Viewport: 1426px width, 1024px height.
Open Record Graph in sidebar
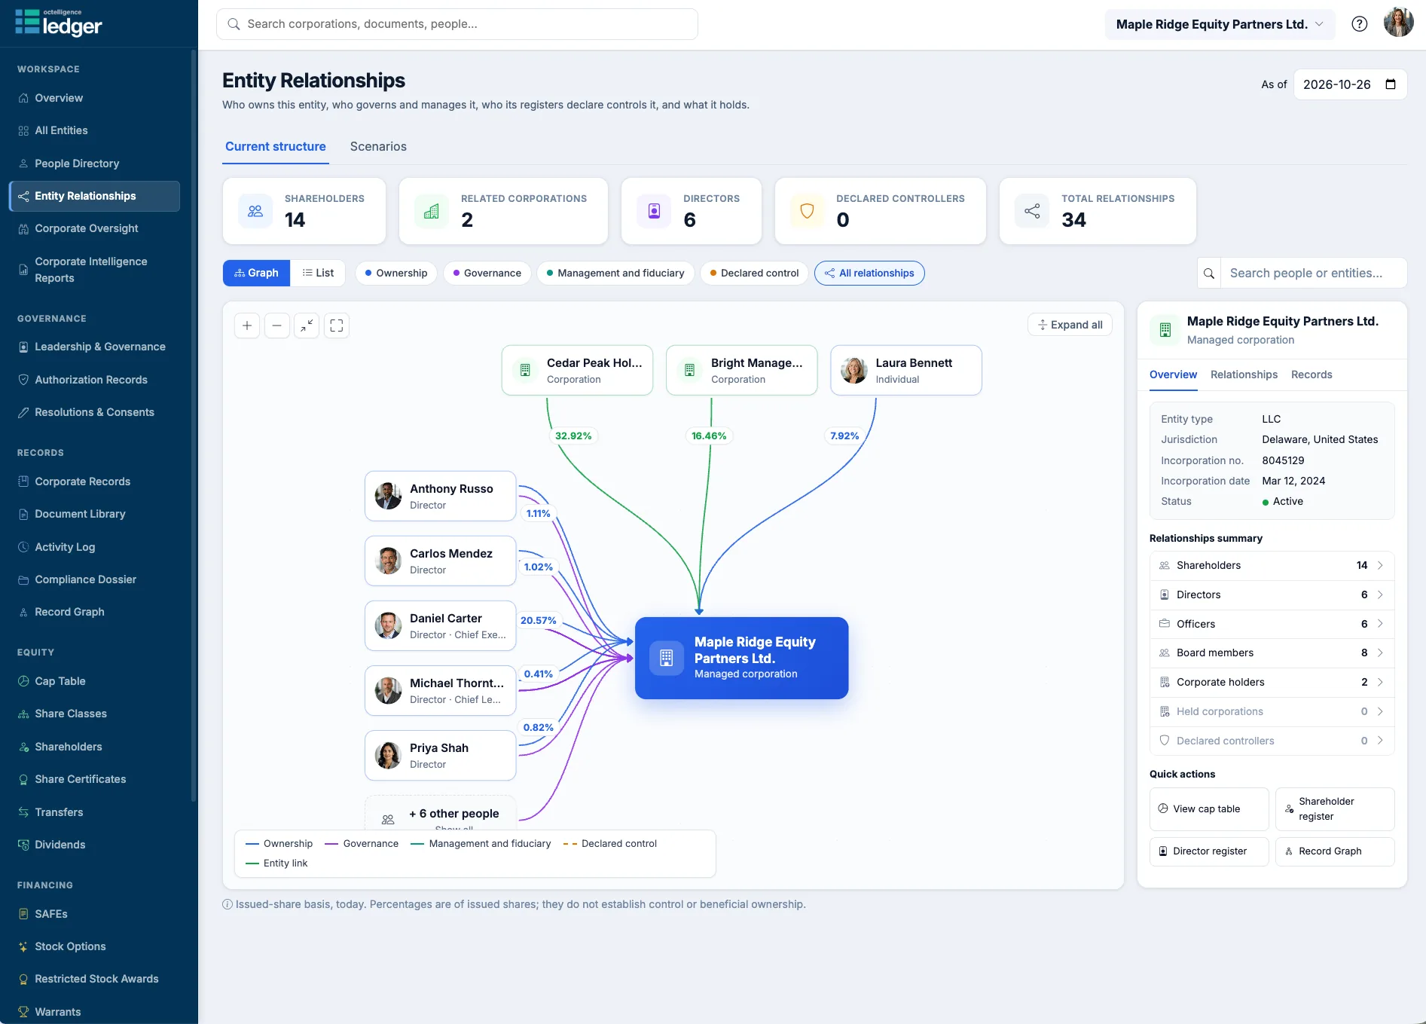[94, 612]
